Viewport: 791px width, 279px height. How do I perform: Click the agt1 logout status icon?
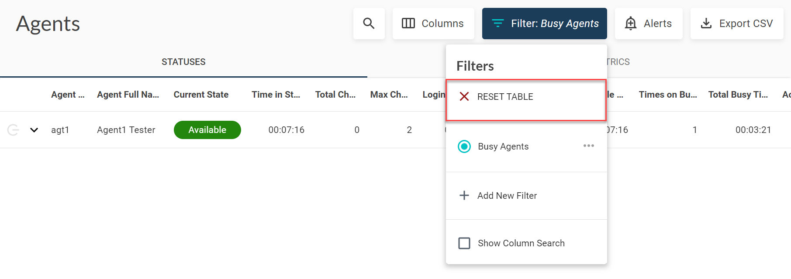point(13,130)
